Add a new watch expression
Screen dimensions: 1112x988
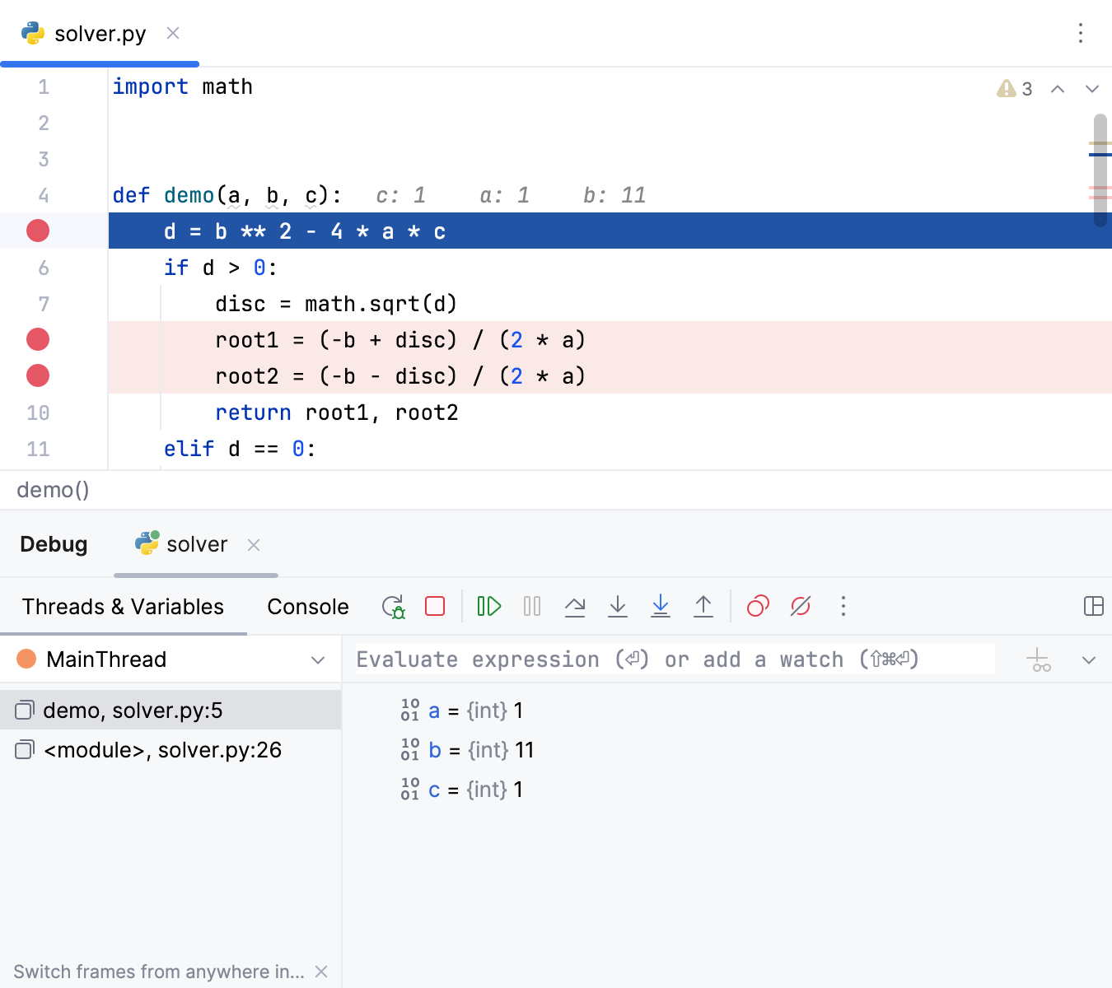pyautogui.click(x=1038, y=659)
